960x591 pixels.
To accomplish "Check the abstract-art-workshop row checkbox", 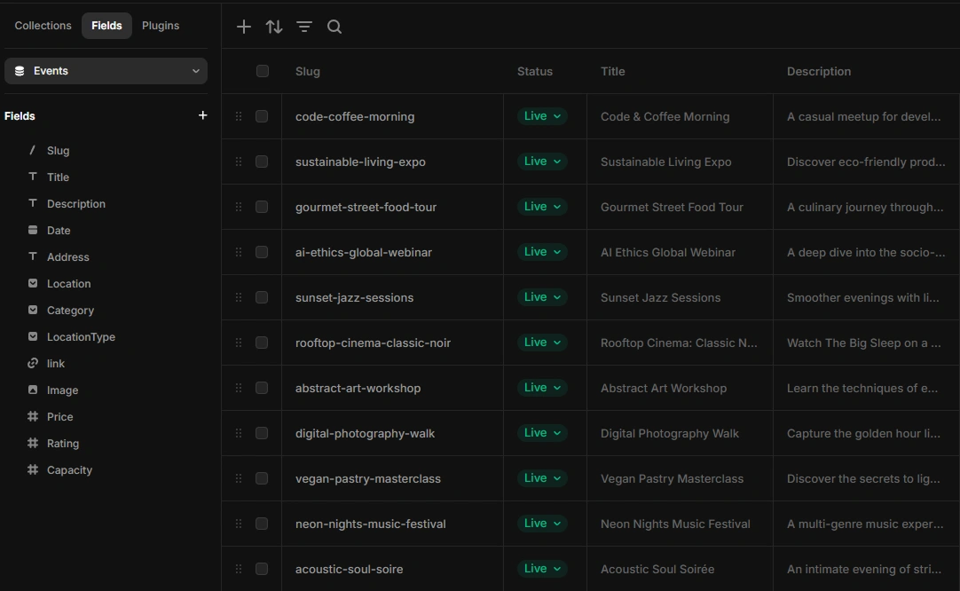I will [x=262, y=388].
